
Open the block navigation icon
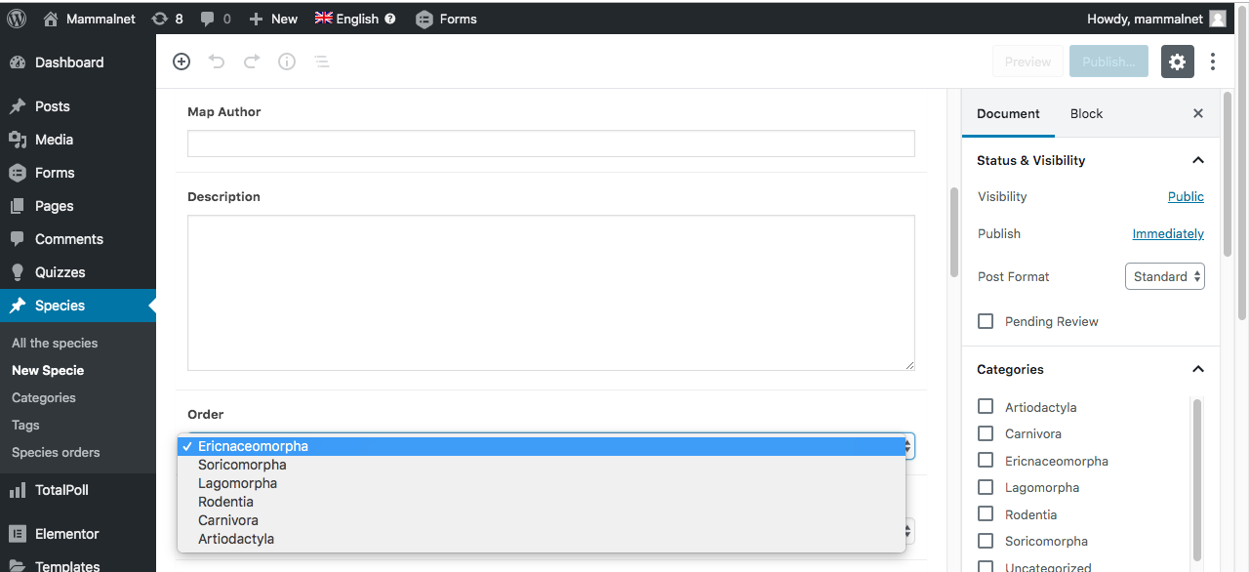(x=321, y=61)
